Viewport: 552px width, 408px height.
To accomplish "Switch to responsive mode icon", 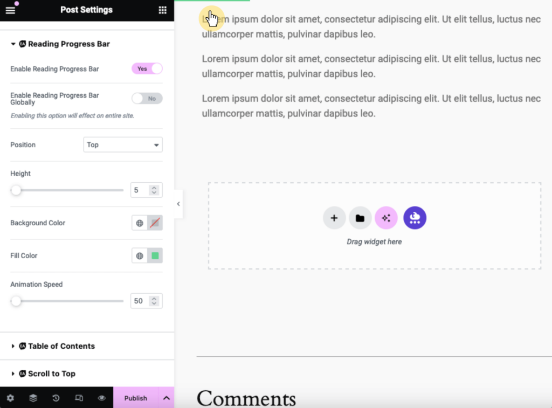I will (79, 398).
